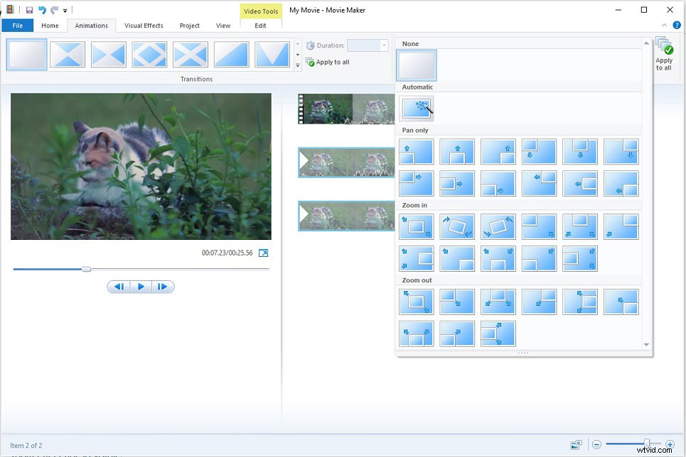
Task: Click Apply to all for pan and zoom
Action: click(x=664, y=57)
